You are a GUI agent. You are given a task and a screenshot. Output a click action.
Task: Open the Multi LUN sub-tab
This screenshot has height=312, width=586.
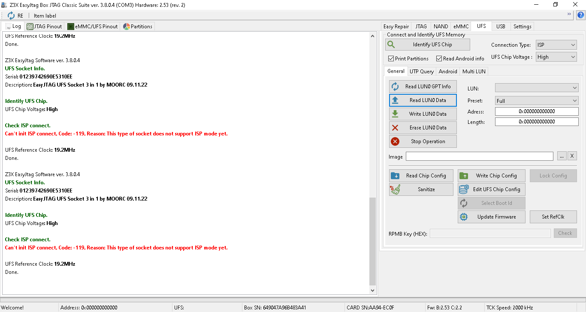point(474,71)
